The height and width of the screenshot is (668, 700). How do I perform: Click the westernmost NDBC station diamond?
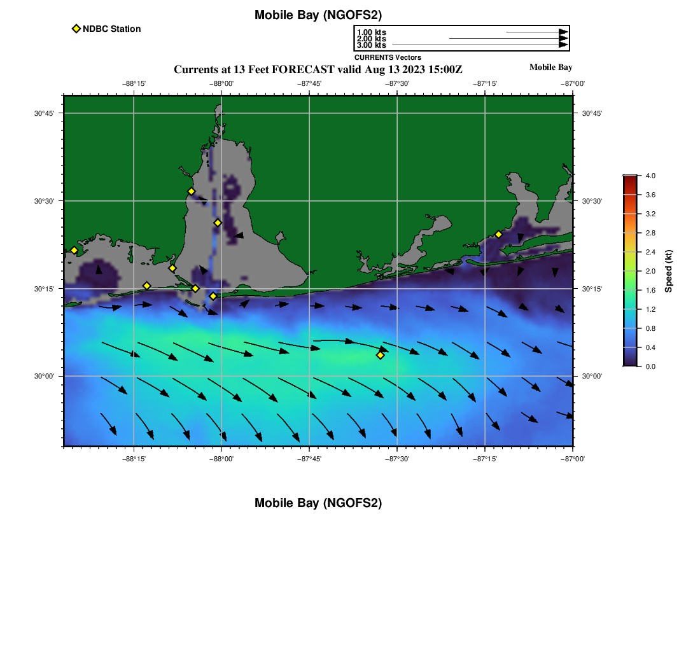pos(74,250)
